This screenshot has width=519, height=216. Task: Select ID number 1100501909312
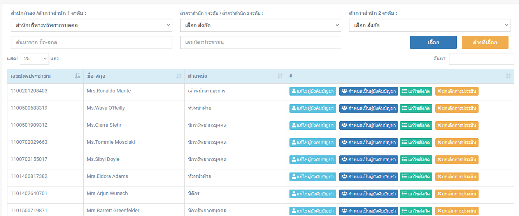coord(29,125)
